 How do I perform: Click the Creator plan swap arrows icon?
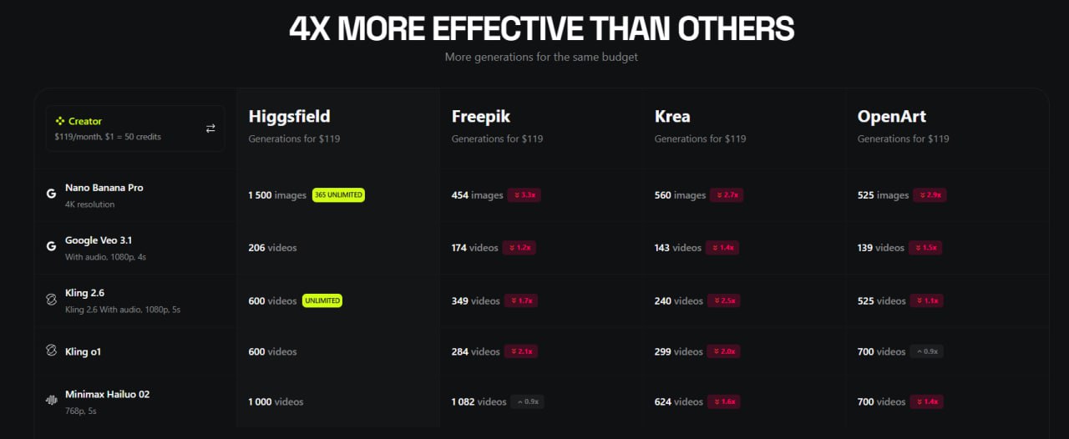(x=210, y=129)
